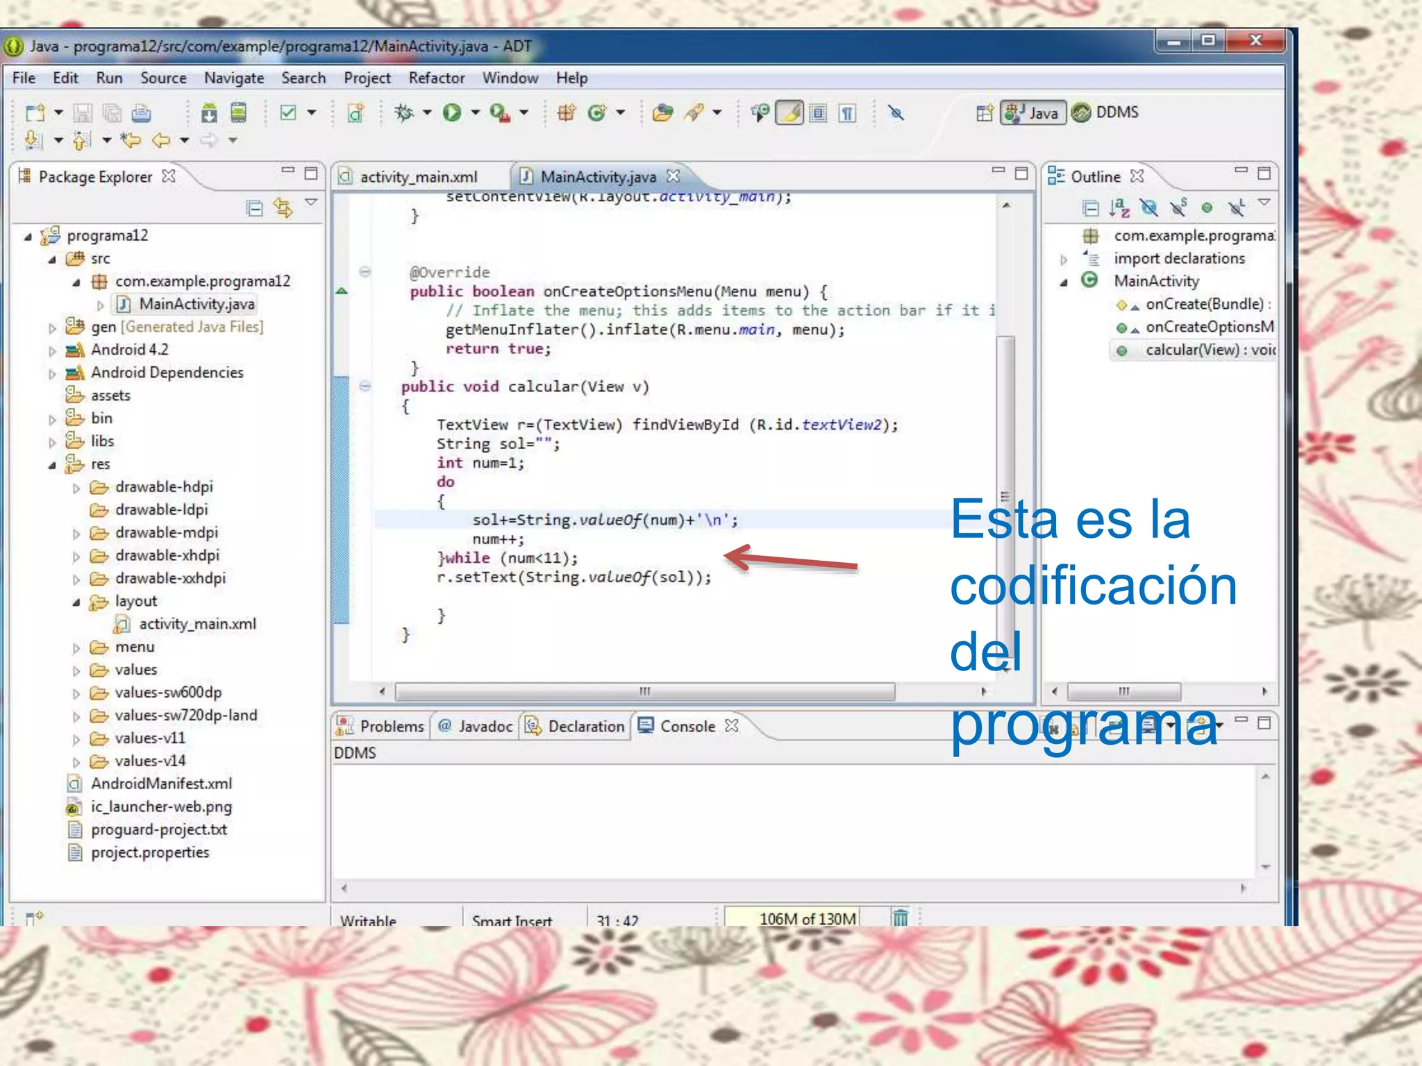The height and width of the screenshot is (1066, 1422).
Task: Switch to the Javadoc tab
Action: 475,726
